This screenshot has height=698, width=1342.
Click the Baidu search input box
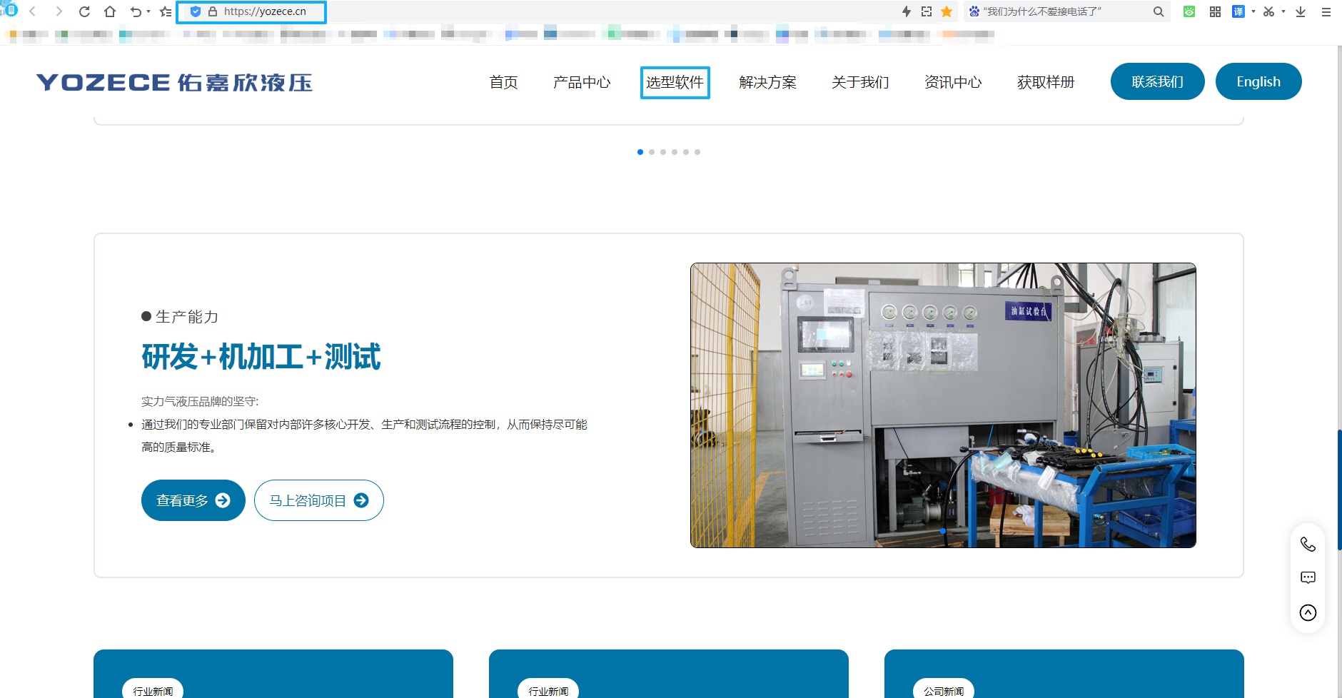(1066, 11)
